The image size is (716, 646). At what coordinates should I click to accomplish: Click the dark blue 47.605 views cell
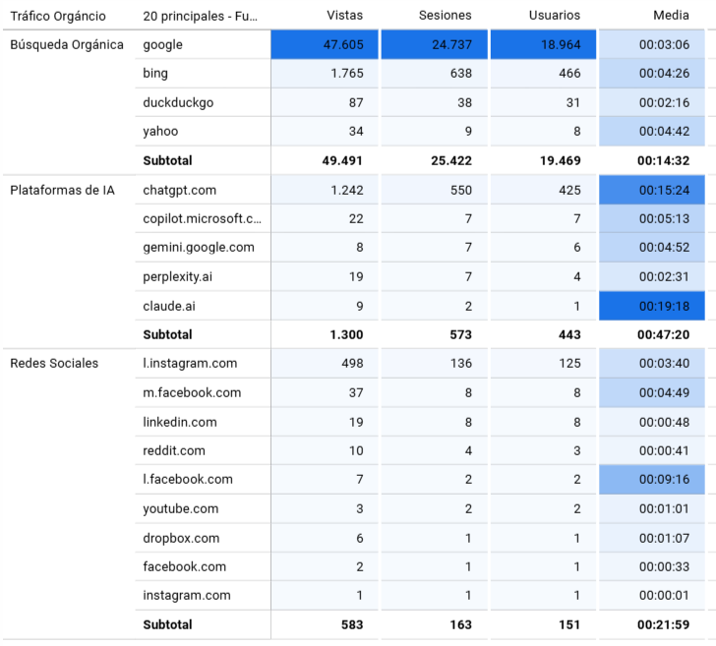click(x=325, y=45)
